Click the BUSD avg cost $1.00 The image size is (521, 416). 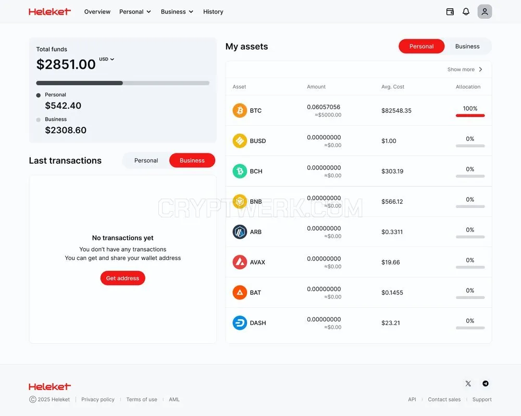pyautogui.click(x=389, y=140)
